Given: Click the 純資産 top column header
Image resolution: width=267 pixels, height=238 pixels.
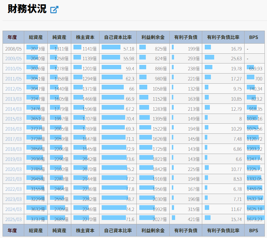Looking at the screenshot, I should 59,37.
